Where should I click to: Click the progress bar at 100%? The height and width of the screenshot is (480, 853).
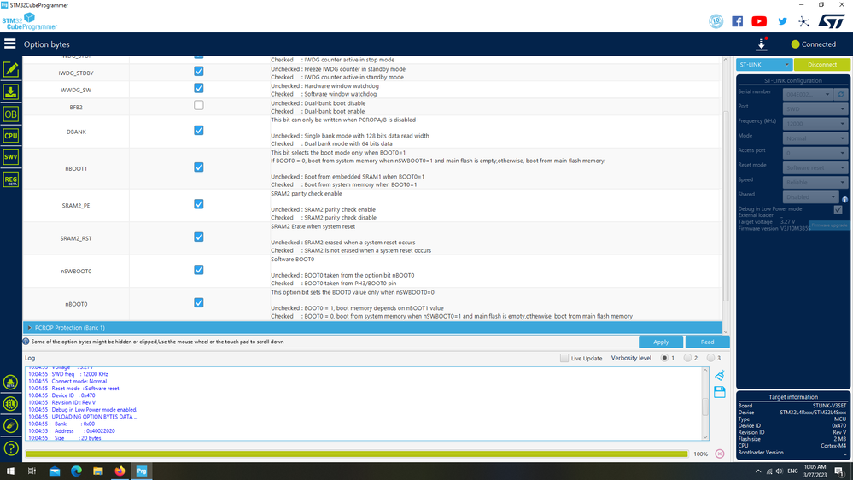click(357, 454)
